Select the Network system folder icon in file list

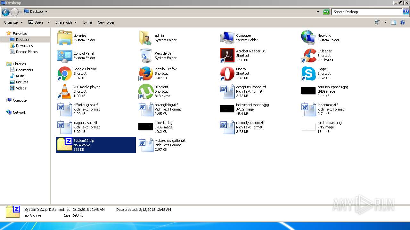tap(309, 38)
